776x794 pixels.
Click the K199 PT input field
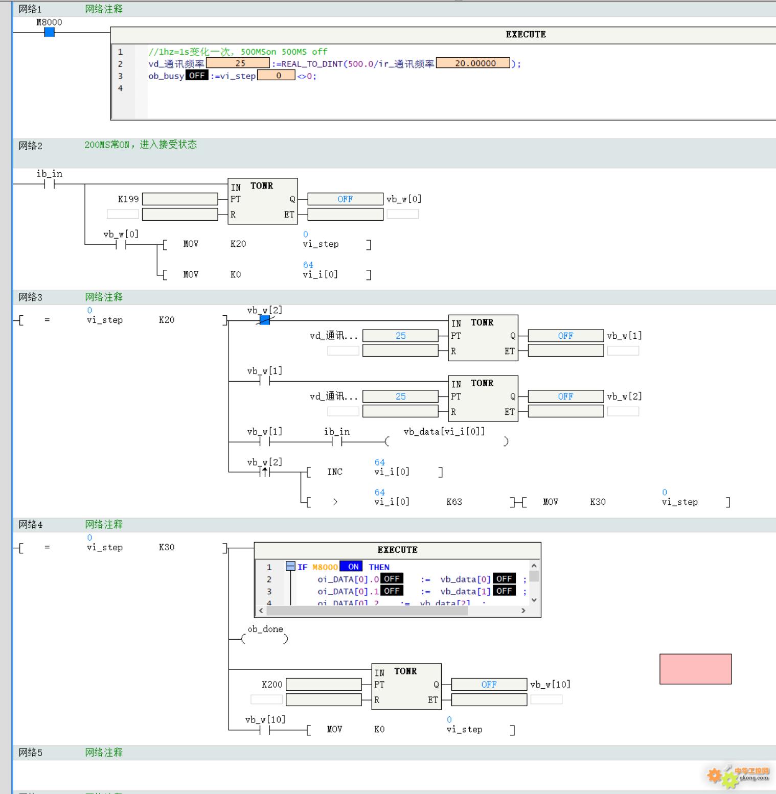coord(180,199)
